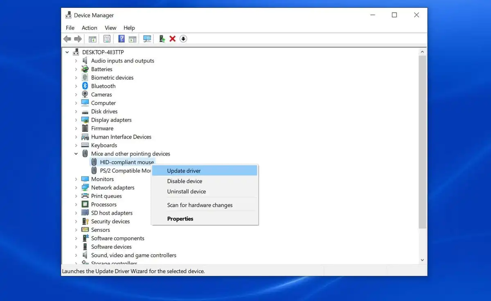Expand the Network adapters category
Viewport: 491px width, 301px height.
point(76,187)
